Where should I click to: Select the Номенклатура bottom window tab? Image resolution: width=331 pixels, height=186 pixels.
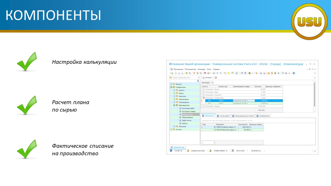point(178,147)
